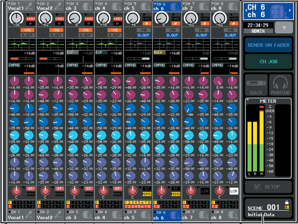This screenshot has height=224, width=298.
Task: Click the 22:34:29 clock display
Action: click(258, 25)
